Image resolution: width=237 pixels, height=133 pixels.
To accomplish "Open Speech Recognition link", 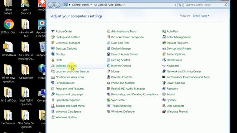I will point(68,100).
